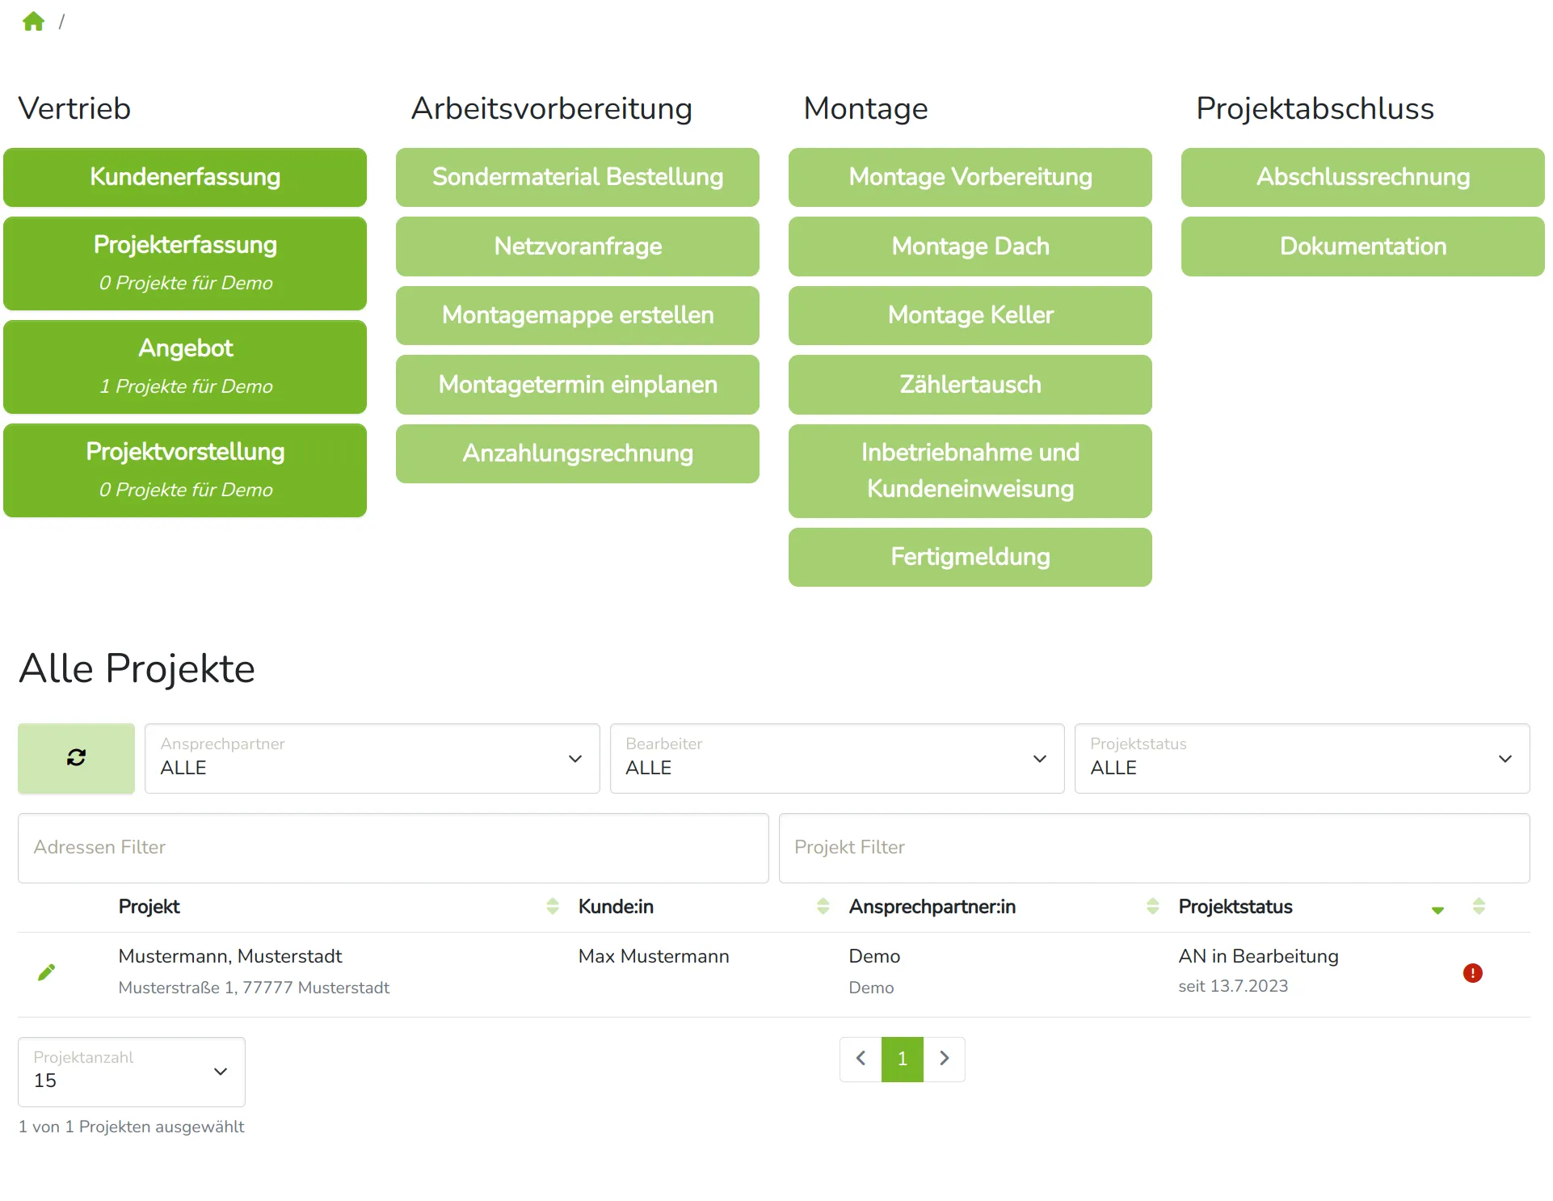The height and width of the screenshot is (1201, 1553).
Task: Sort table by Projekt column
Action: click(x=553, y=906)
